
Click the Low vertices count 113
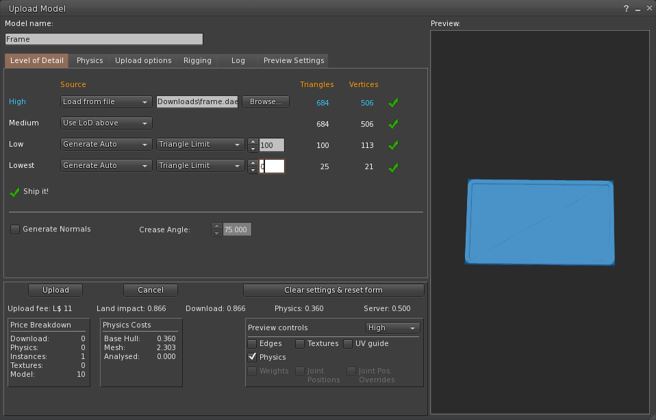(x=367, y=145)
